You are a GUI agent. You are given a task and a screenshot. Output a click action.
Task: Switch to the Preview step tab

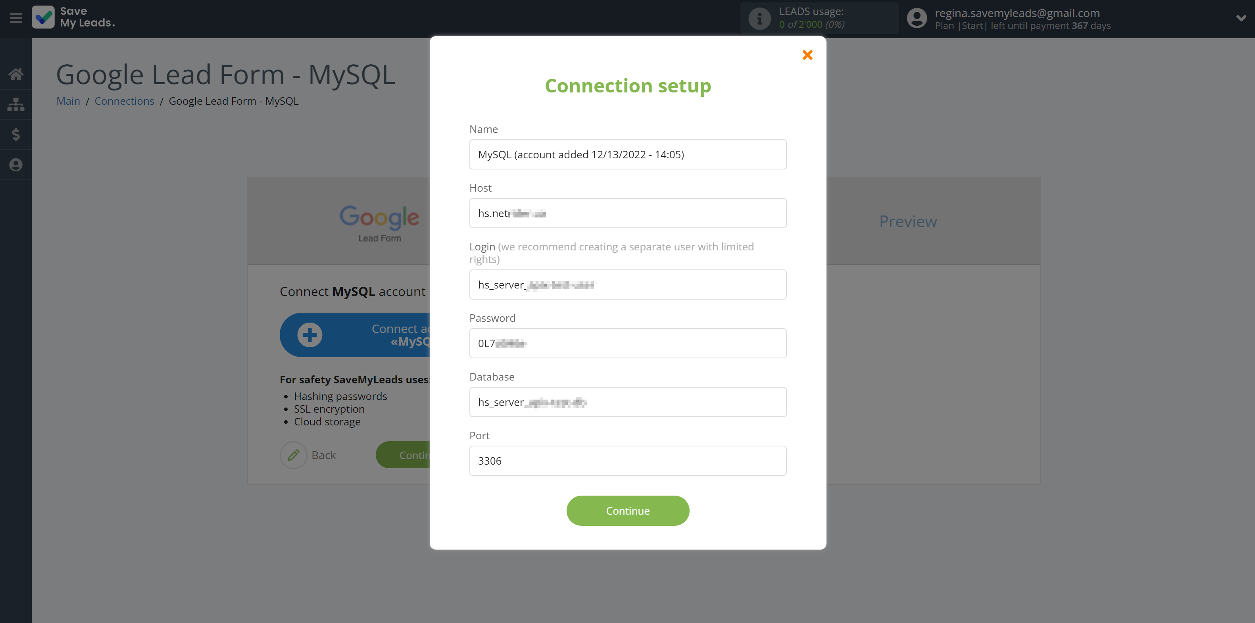click(x=908, y=221)
